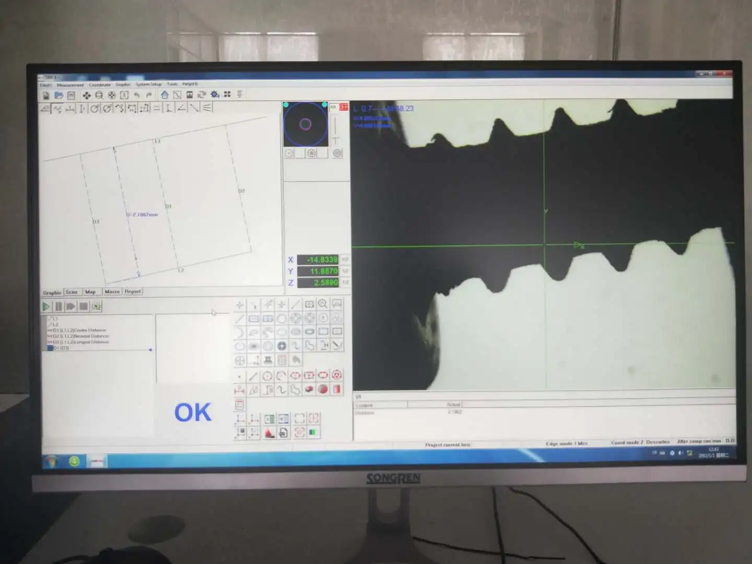
Task: Select the D1 Center Distance item
Action: (x=78, y=330)
